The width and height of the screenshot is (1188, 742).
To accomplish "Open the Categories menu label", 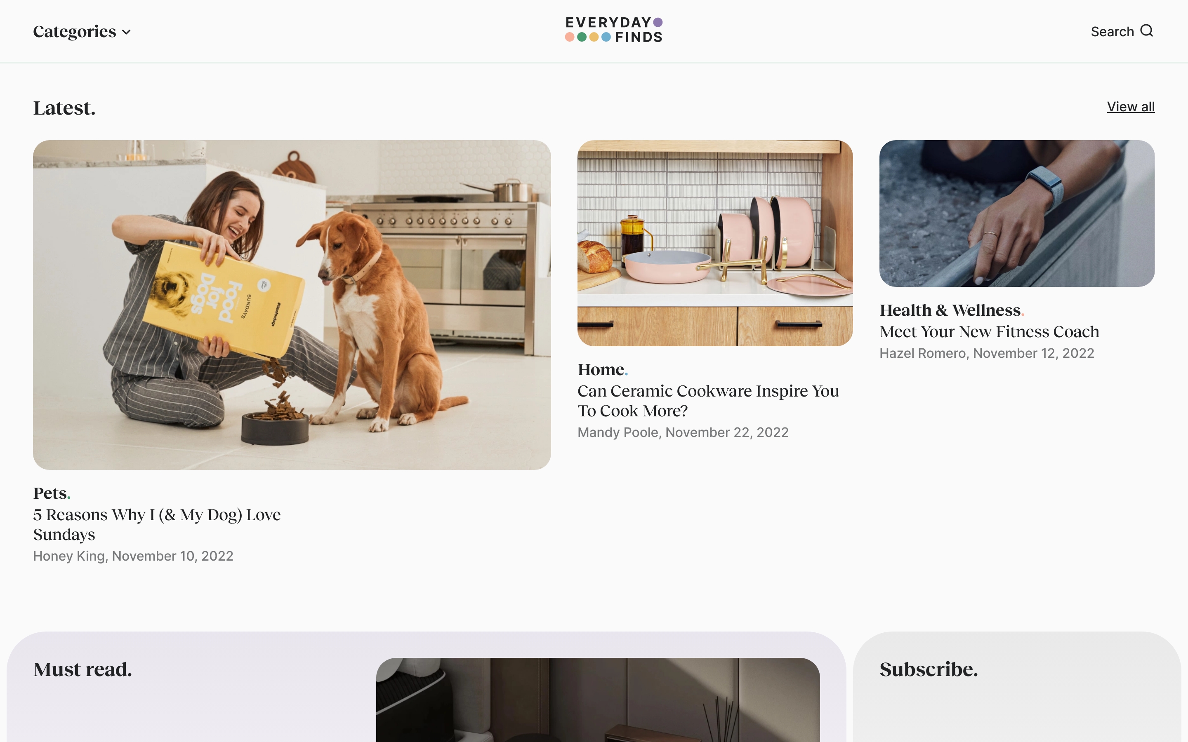I will click(74, 31).
